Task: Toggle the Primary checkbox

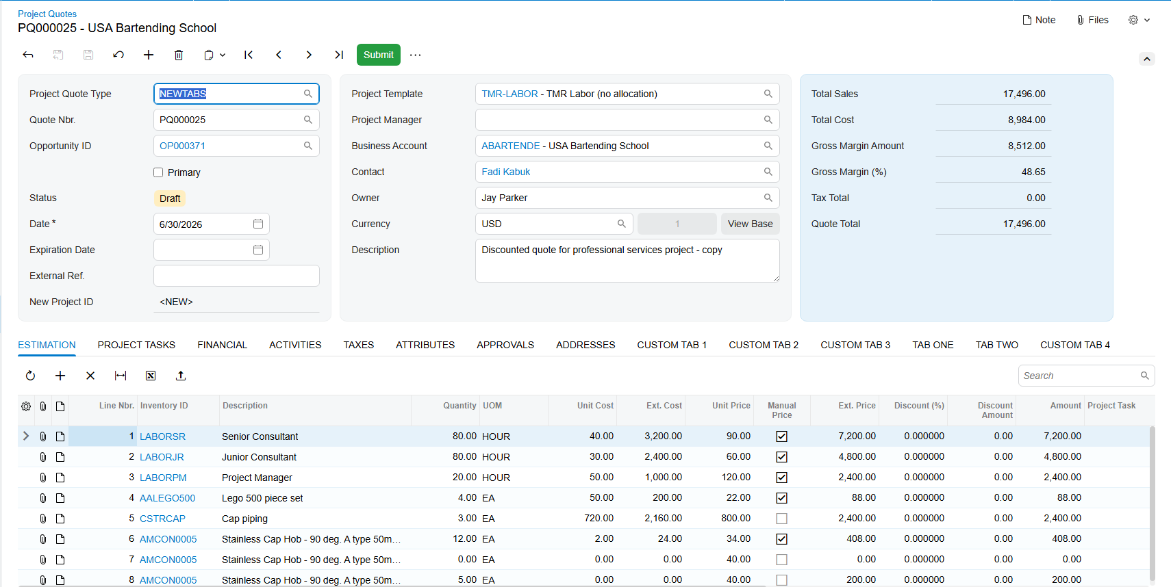Action: coord(158,172)
